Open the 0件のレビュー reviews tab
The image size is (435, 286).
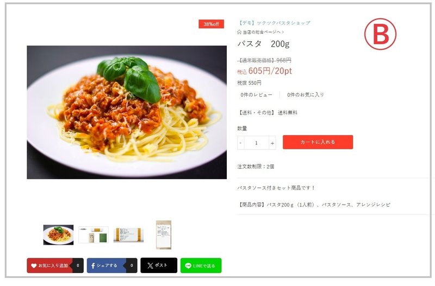pyautogui.click(x=256, y=94)
